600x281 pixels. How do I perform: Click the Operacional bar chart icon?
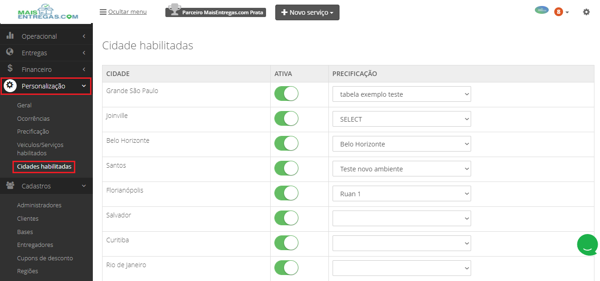click(x=10, y=36)
